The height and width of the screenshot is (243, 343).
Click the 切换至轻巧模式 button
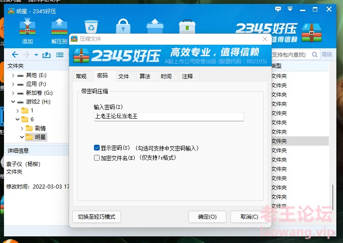tap(97, 217)
